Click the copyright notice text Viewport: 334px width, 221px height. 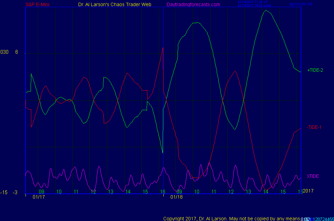coord(231,218)
